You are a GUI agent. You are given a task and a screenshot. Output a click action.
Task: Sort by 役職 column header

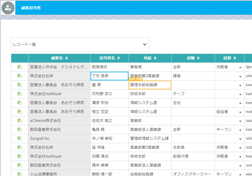click(193, 58)
